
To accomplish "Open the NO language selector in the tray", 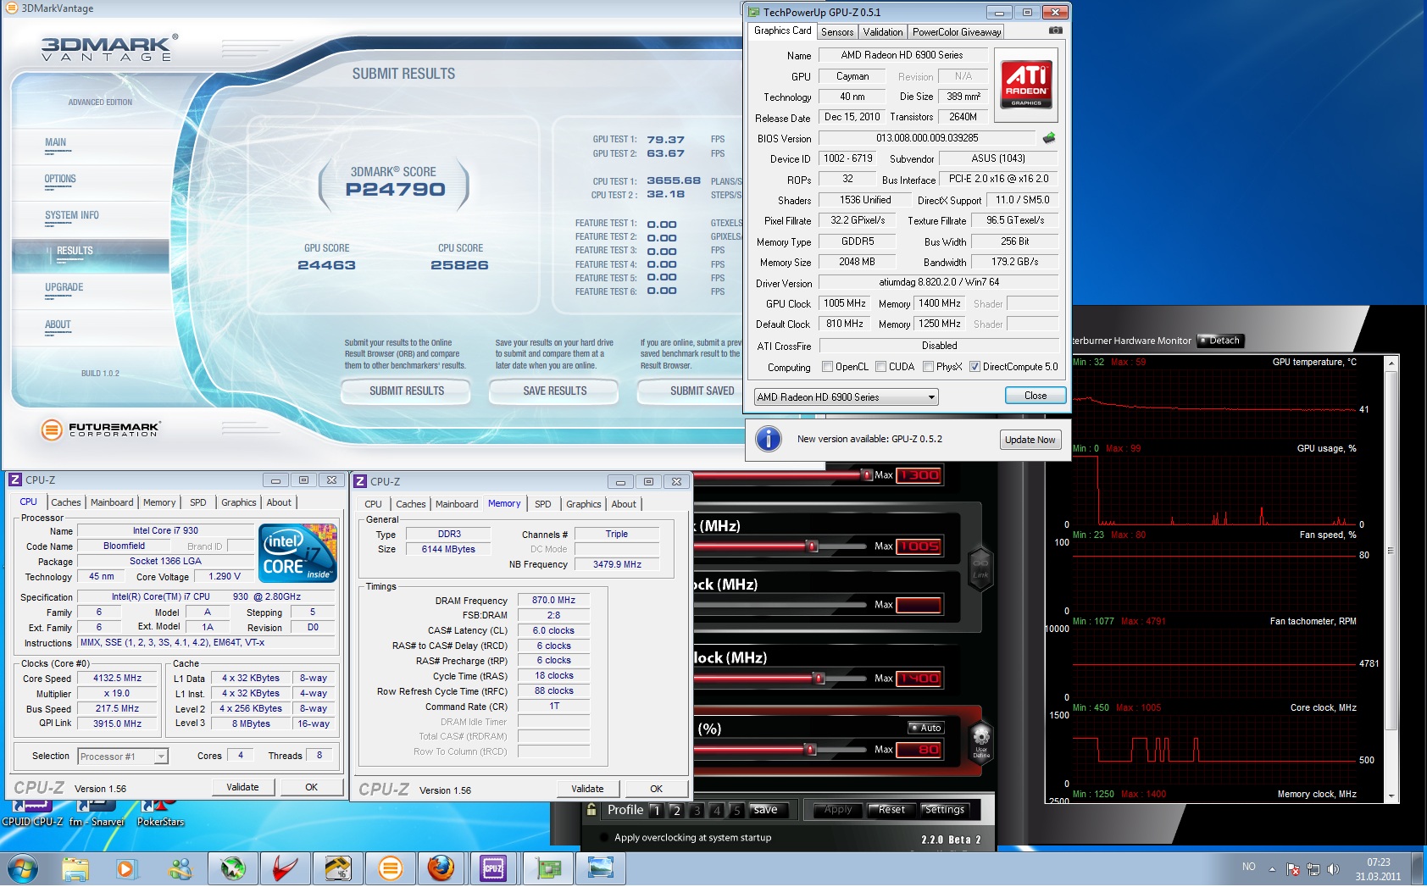I will click(1249, 867).
